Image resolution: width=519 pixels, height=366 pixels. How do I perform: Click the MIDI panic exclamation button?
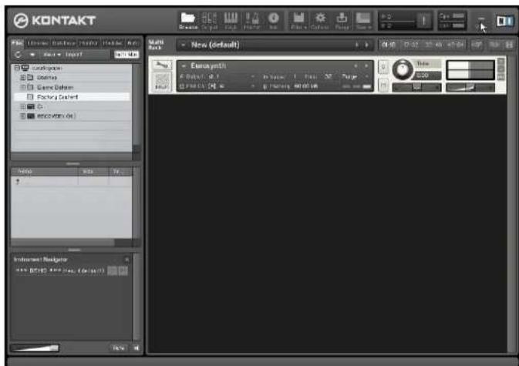[423, 21]
